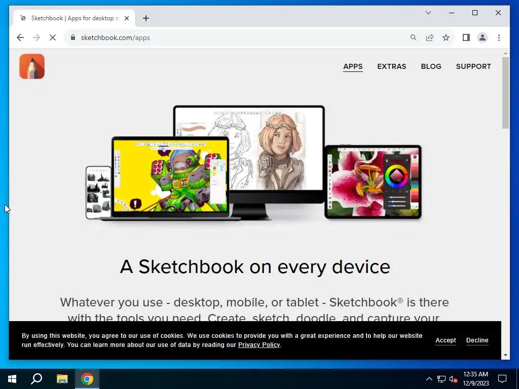Open the Chrome side panel icon
Screen dimensions: 519x389
(466, 37)
